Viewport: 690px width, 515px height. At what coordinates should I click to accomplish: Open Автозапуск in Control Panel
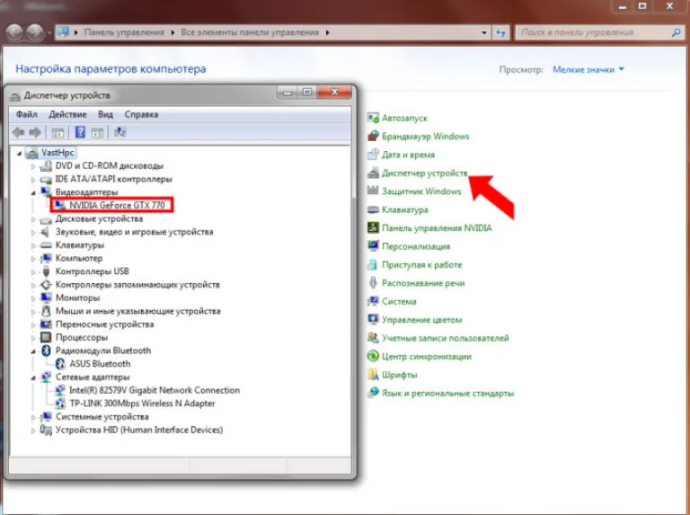pos(404,118)
